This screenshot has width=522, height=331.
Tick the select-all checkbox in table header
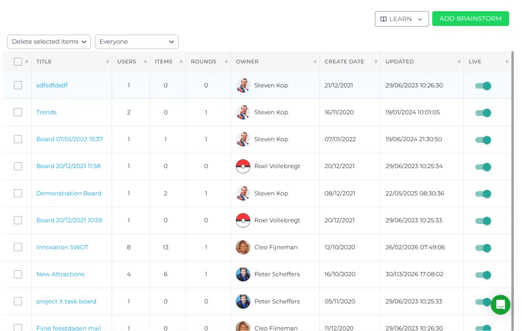coord(18,62)
